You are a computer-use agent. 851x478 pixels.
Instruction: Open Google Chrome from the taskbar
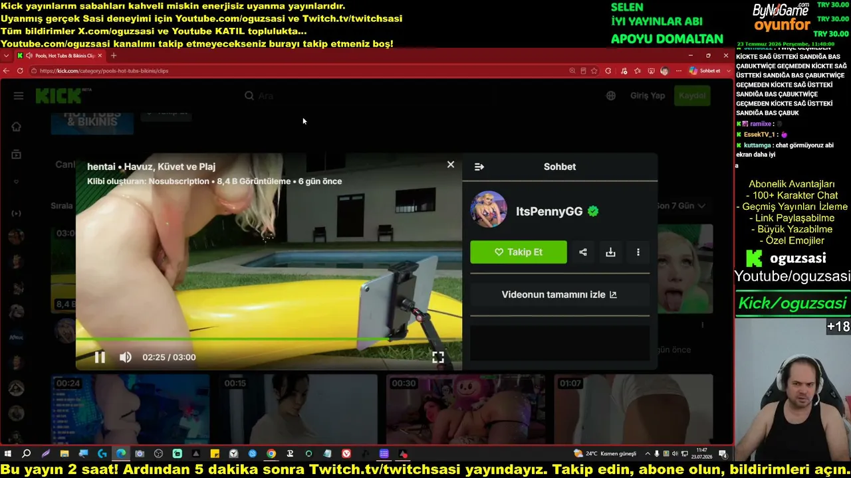[x=271, y=454]
